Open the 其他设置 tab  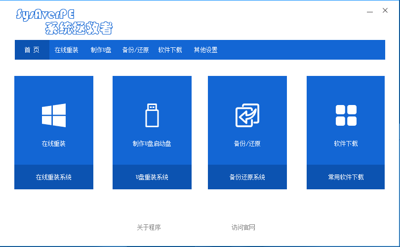pyautogui.click(x=205, y=50)
